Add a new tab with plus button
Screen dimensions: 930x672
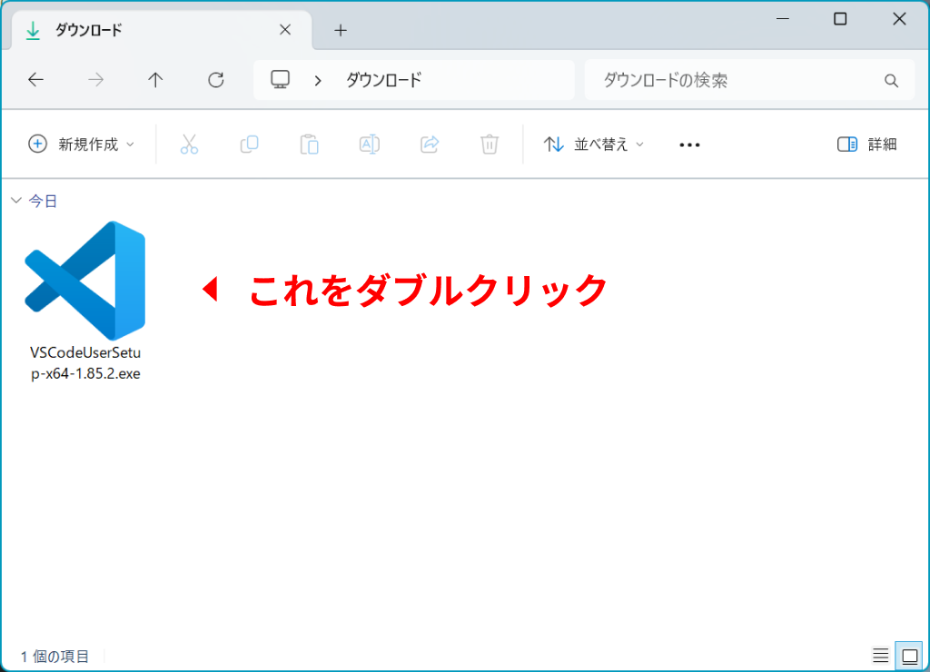(x=341, y=30)
